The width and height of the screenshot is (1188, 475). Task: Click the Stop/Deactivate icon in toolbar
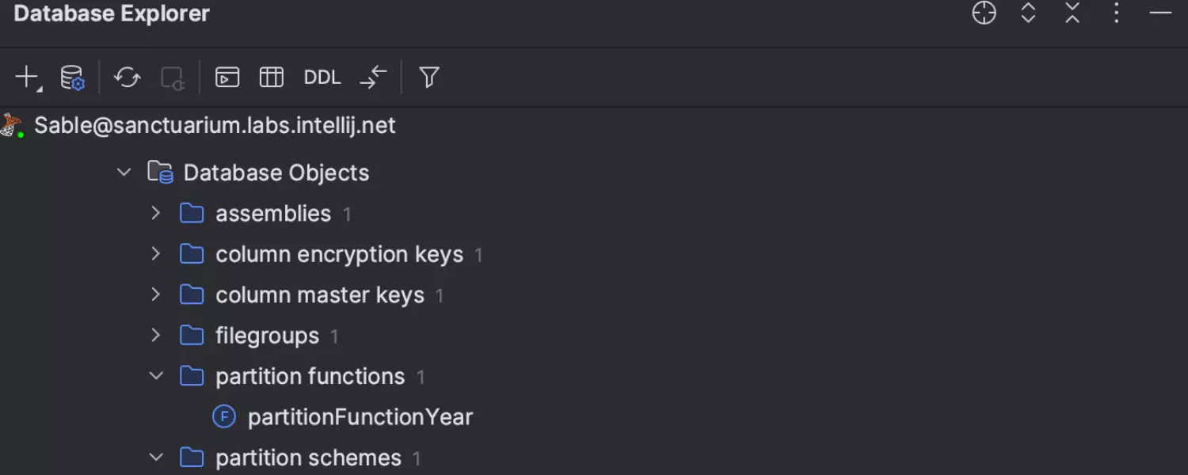pos(172,77)
